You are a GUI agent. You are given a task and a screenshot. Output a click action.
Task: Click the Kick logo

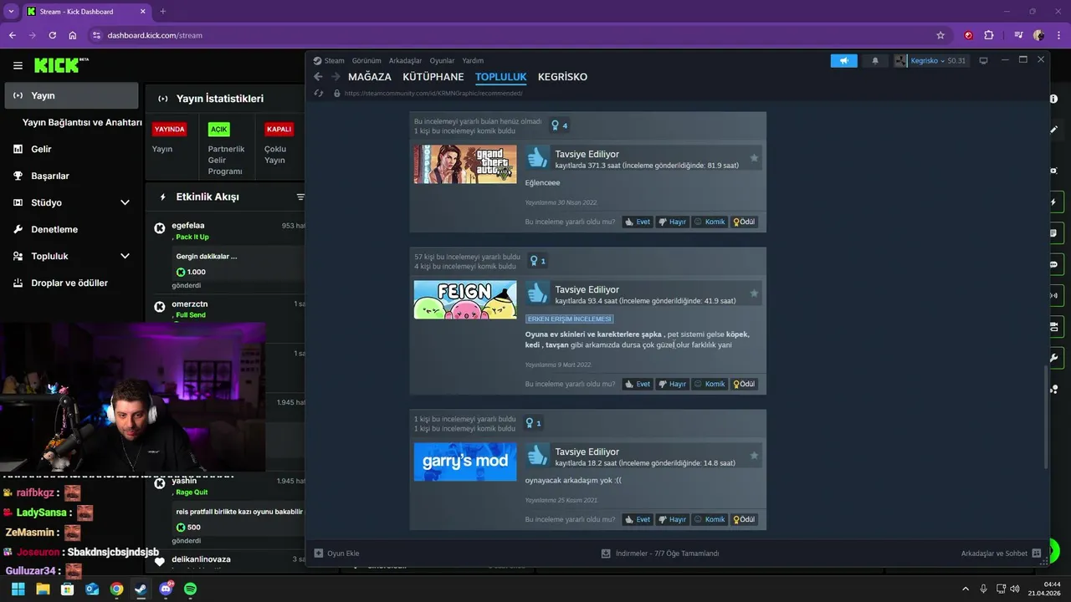[61, 65]
